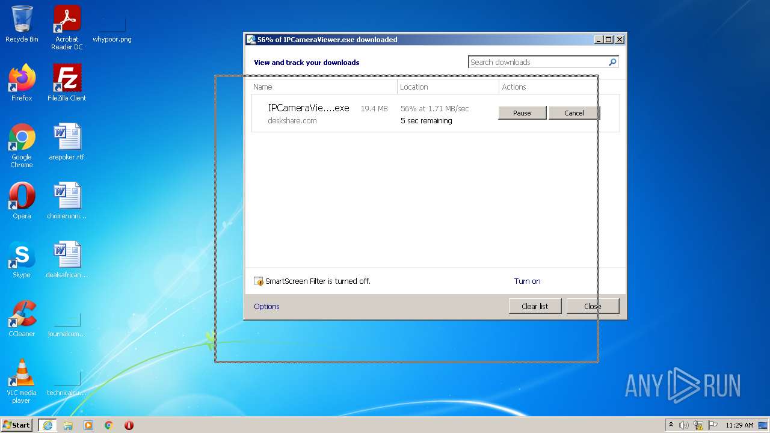Click Show desktop button on taskbar
The image size is (770, 433).
(764, 425)
